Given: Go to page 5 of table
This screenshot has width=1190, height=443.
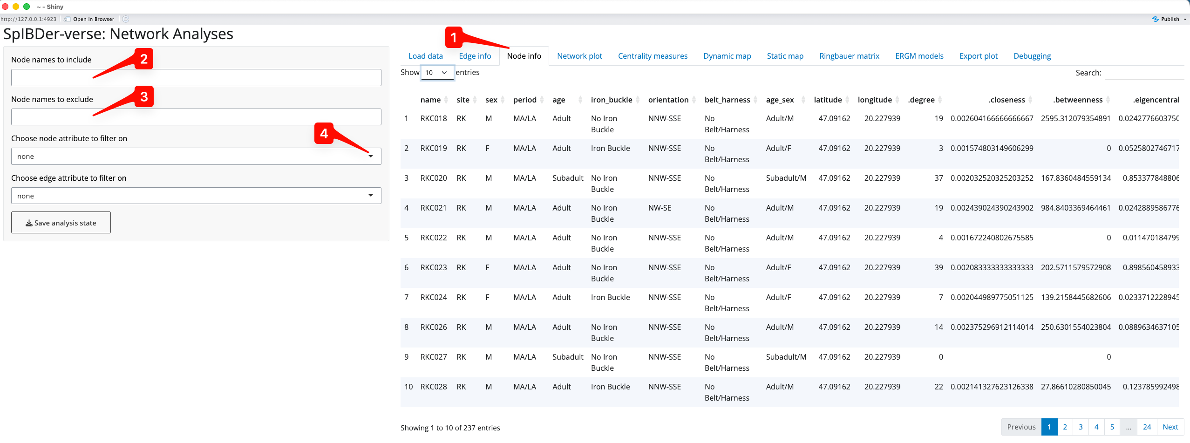Looking at the screenshot, I should point(1112,427).
